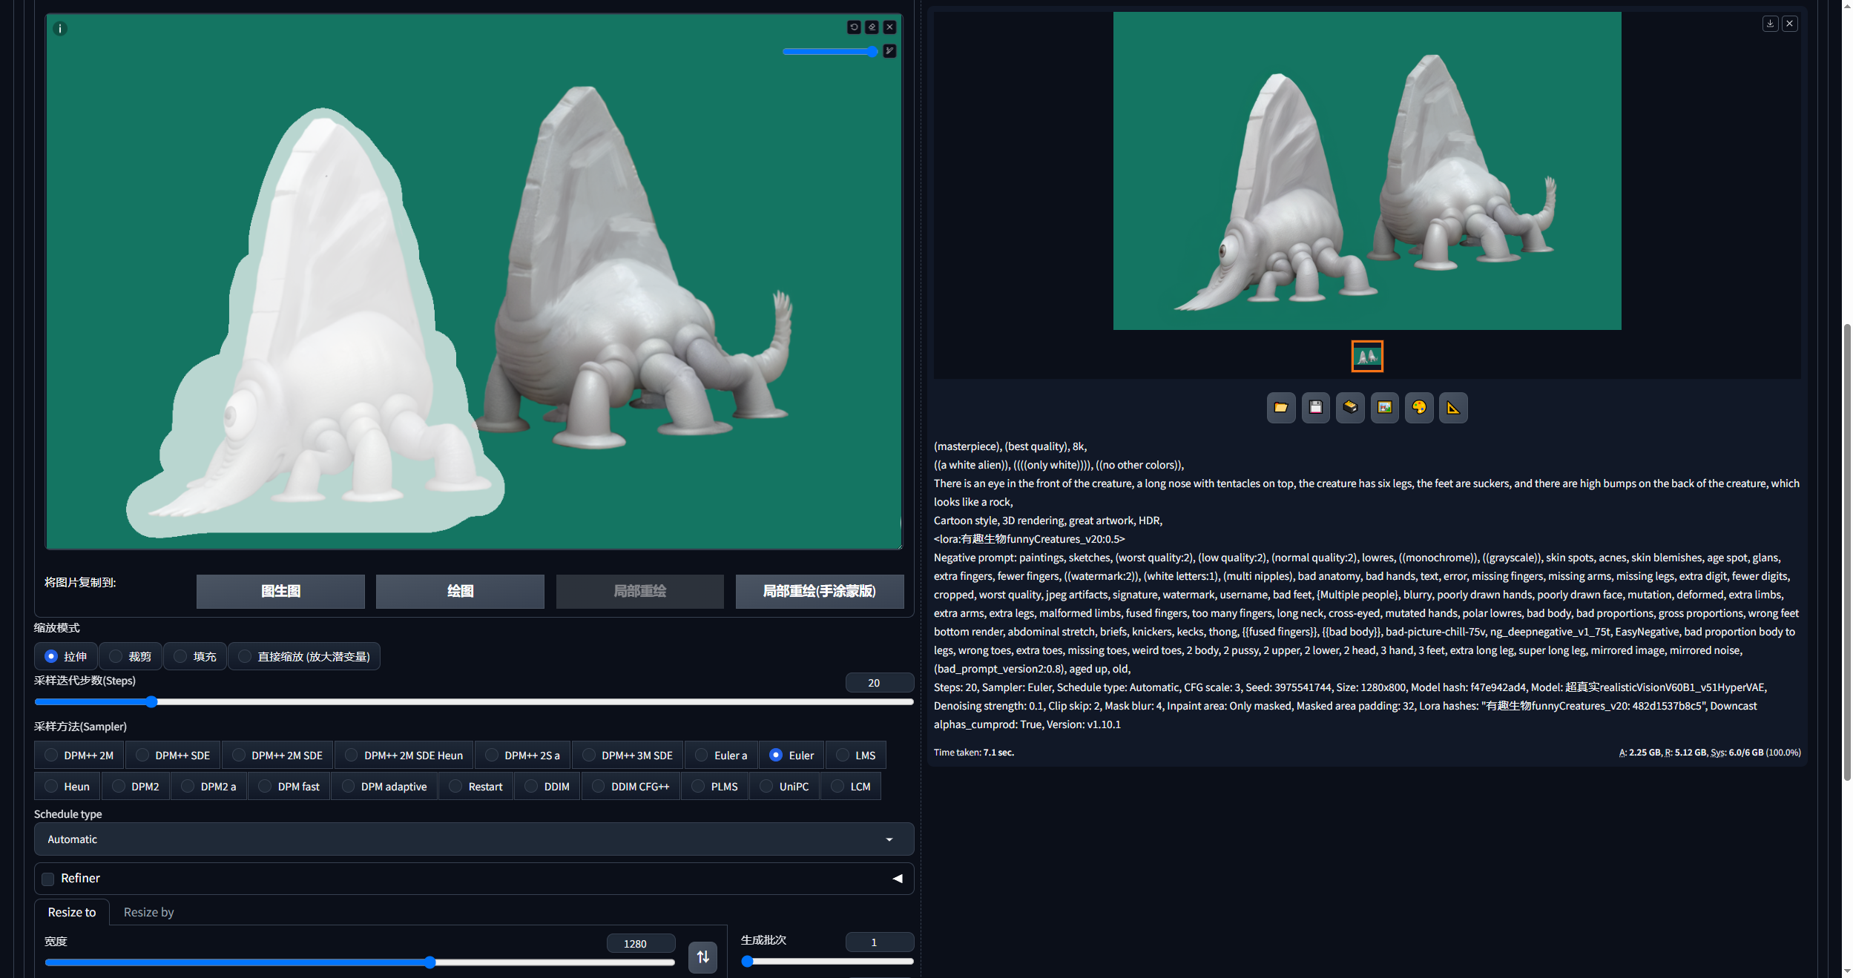Image resolution: width=1853 pixels, height=978 pixels.
Task: Click the brush tool icon on canvas
Action: tap(889, 51)
